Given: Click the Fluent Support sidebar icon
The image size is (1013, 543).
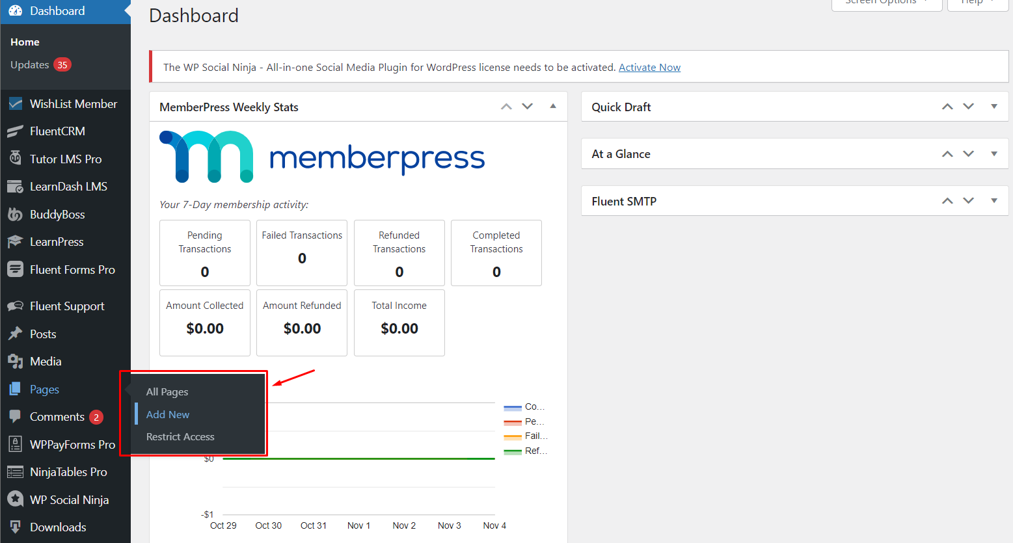Looking at the screenshot, I should click(x=15, y=306).
